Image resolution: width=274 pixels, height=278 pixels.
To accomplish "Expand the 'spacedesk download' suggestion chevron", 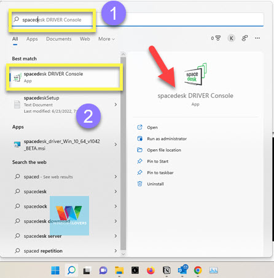I will [115, 221].
